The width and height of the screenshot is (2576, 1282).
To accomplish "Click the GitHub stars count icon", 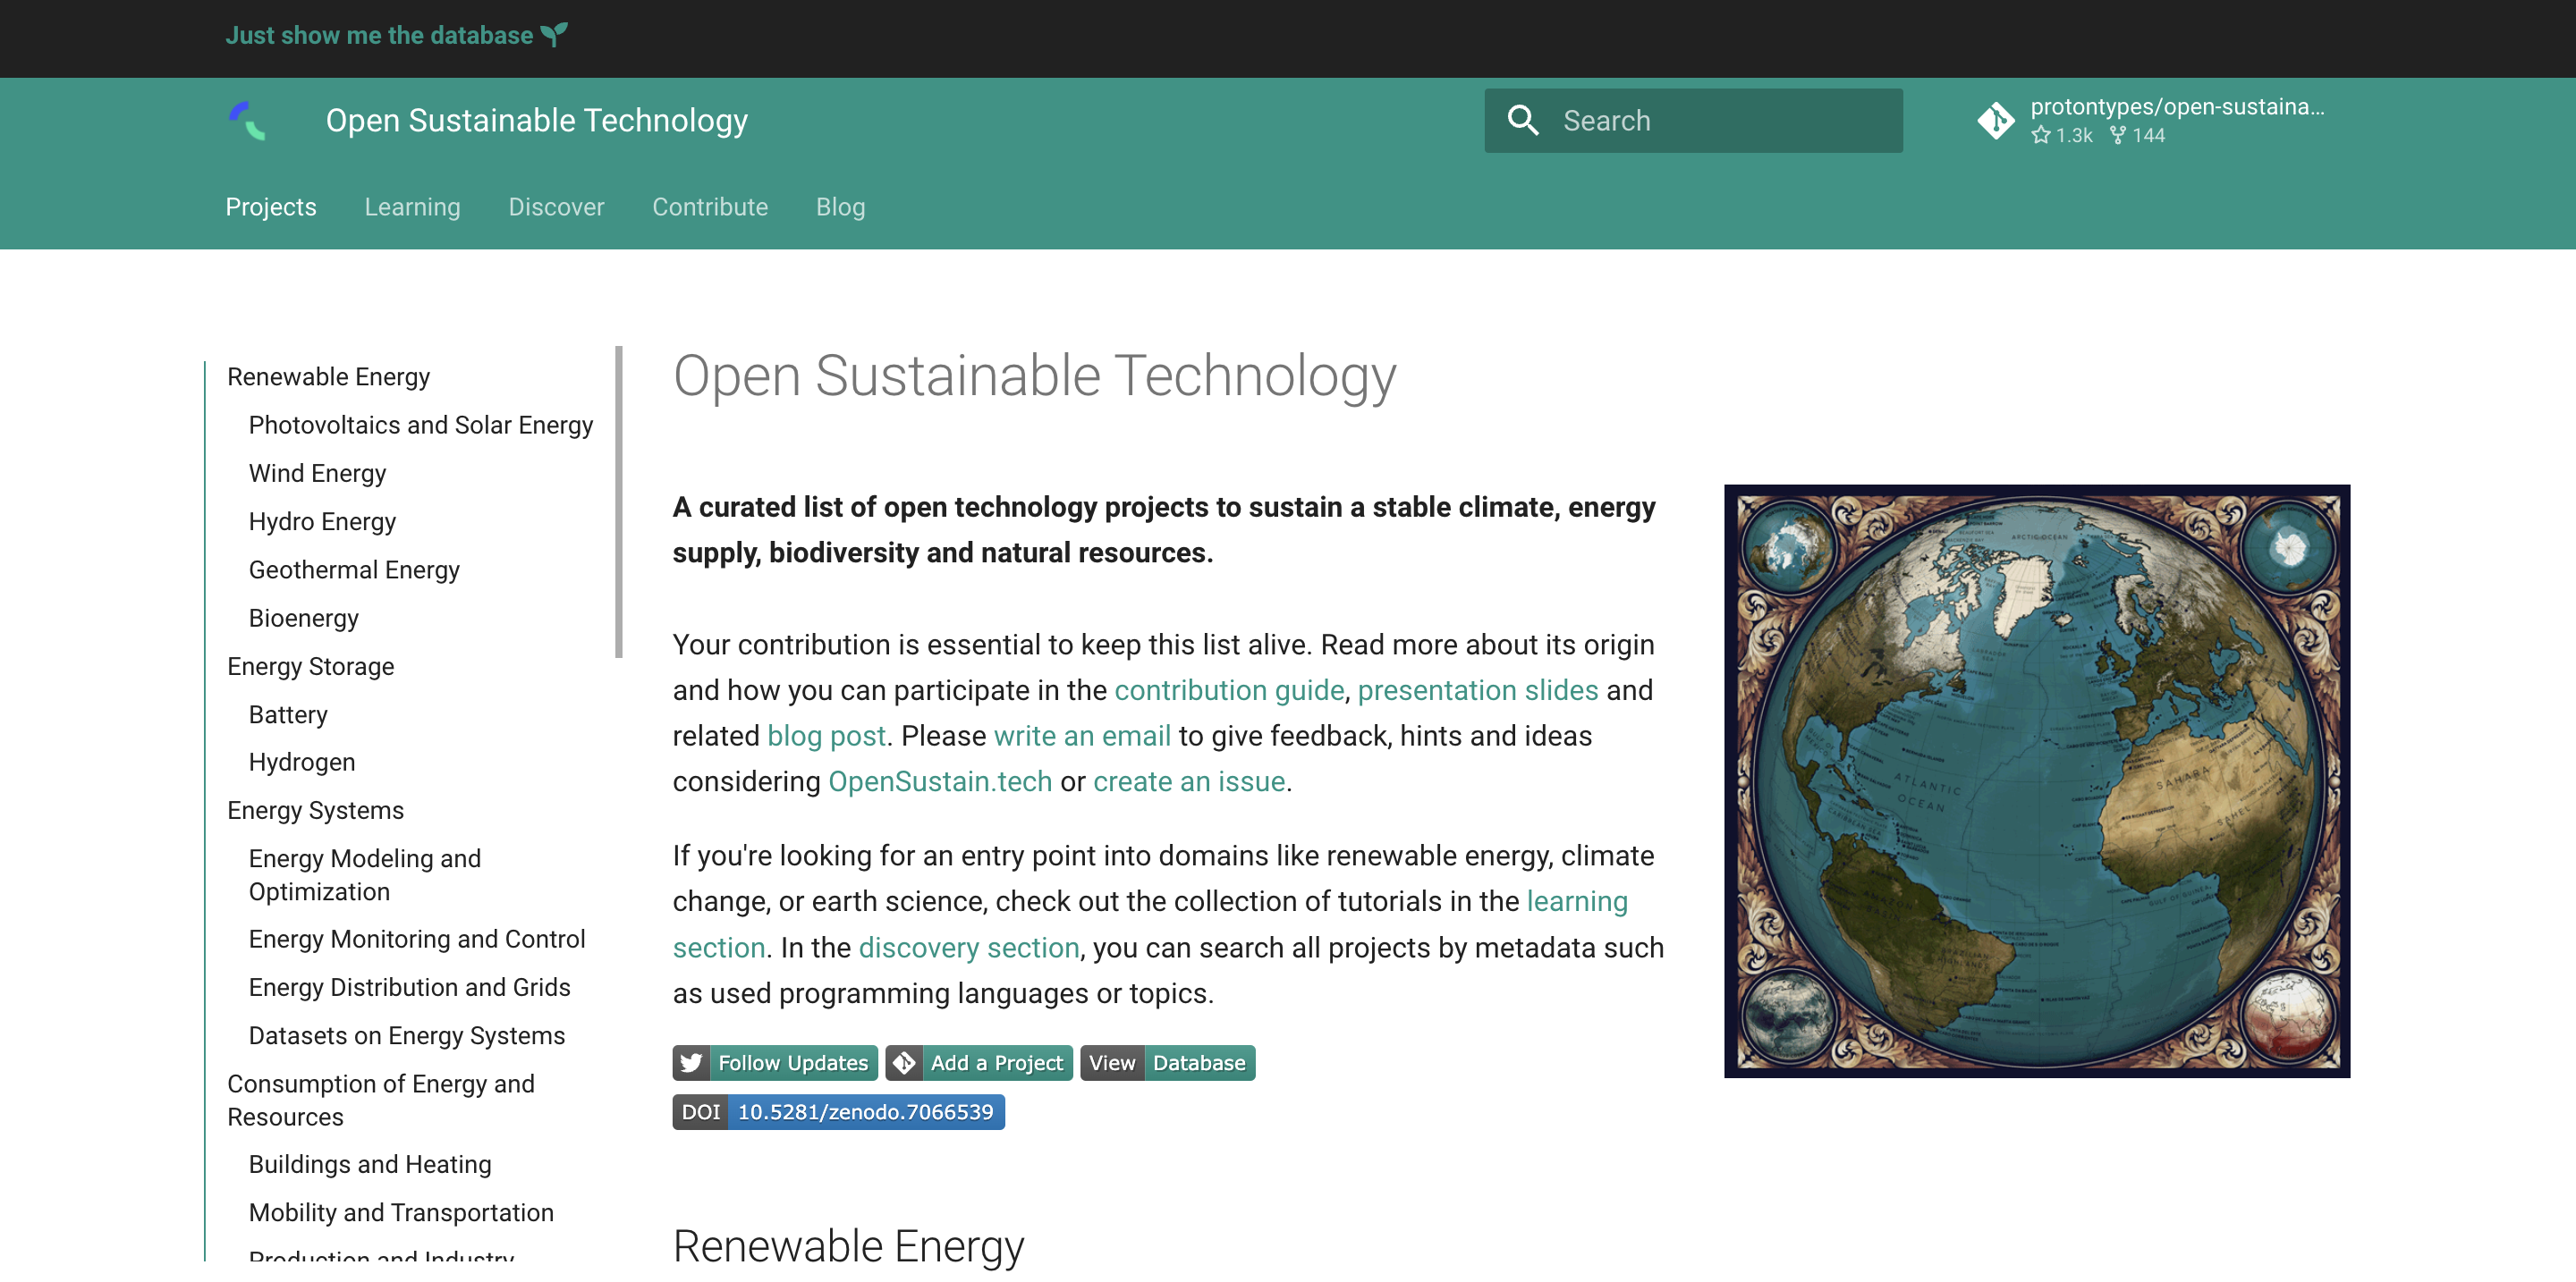I will [2041, 135].
